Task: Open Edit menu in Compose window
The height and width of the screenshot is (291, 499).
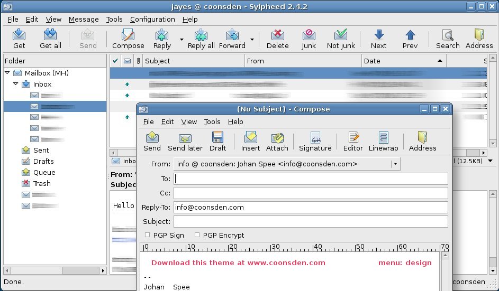Action: [x=167, y=121]
